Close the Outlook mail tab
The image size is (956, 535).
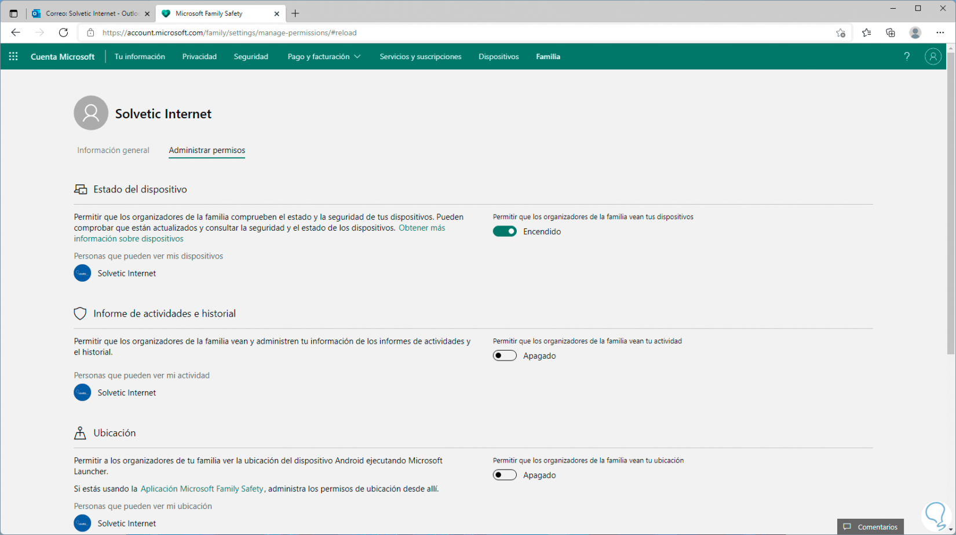[x=147, y=13]
